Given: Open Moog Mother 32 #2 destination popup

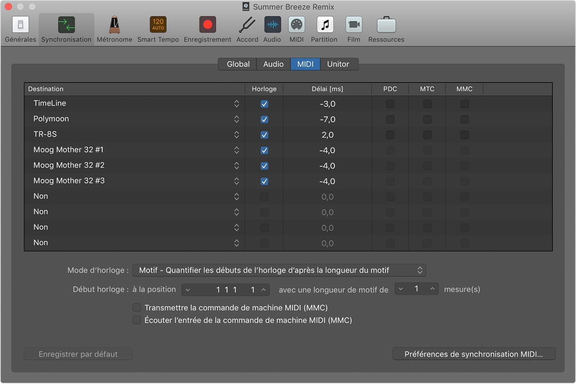Looking at the screenshot, I should 237,165.
